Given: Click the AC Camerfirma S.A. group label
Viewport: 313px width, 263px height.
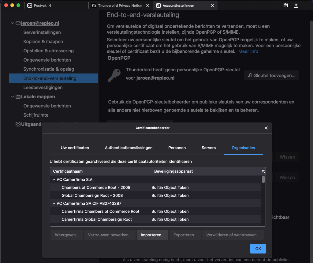Looking at the screenshot, I should tap(75, 179).
